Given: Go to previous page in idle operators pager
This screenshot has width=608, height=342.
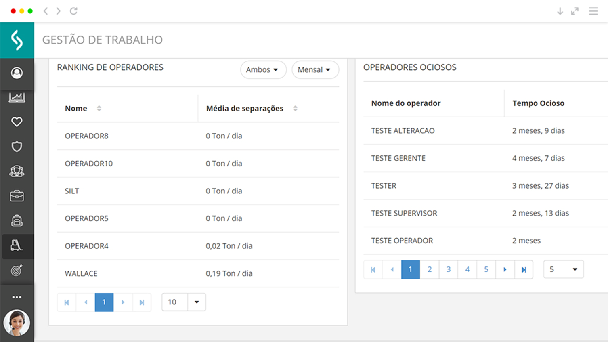Looking at the screenshot, I should click(x=392, y=269).
